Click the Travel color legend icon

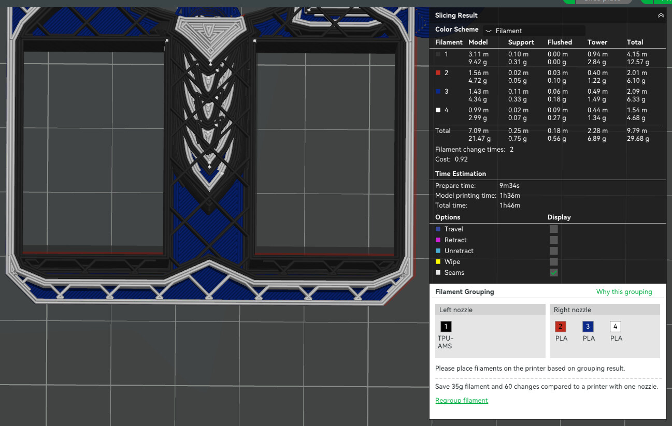click(x=438, y=229)
